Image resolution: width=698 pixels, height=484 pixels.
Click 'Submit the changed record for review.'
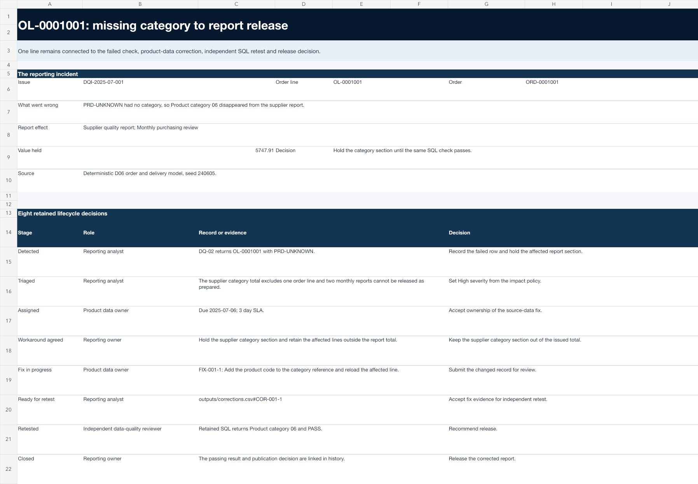492,370
